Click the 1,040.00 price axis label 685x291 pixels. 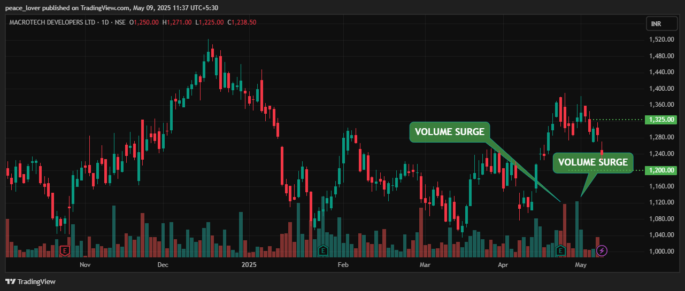coord(661,235)
